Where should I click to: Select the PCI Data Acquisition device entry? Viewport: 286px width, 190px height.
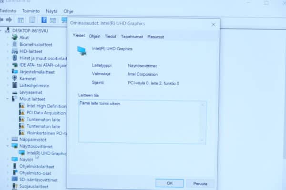point(46,113)
